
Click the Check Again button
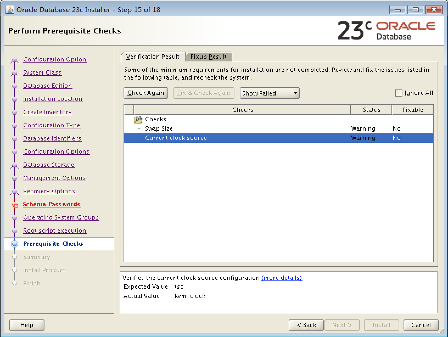click(x=146, y=93)
